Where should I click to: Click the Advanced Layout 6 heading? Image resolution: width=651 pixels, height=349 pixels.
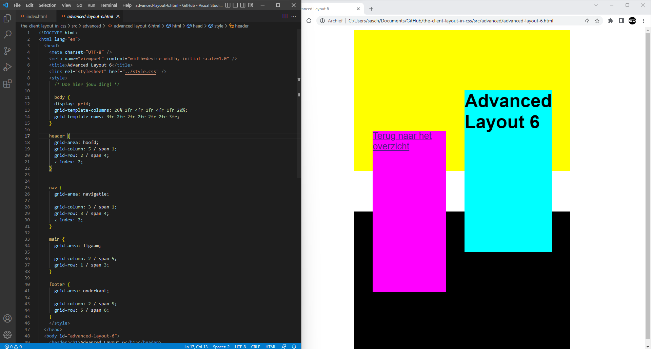point(508,111)
